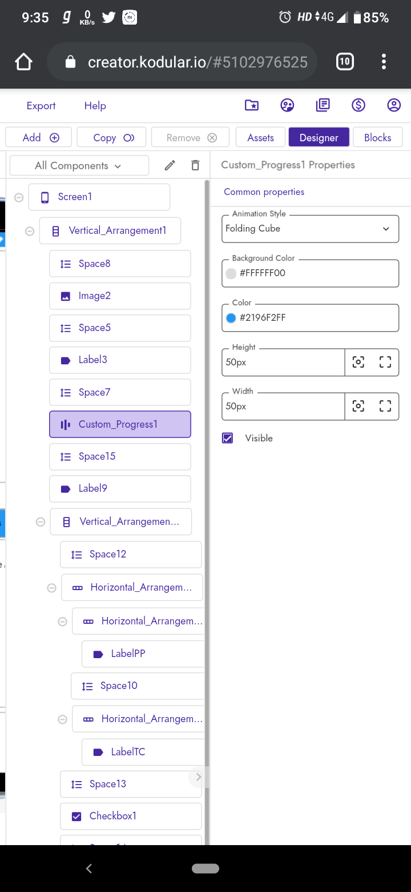
Task: Click the blue Color swatch
Action: pyautogui.click(x=231, y=318)
